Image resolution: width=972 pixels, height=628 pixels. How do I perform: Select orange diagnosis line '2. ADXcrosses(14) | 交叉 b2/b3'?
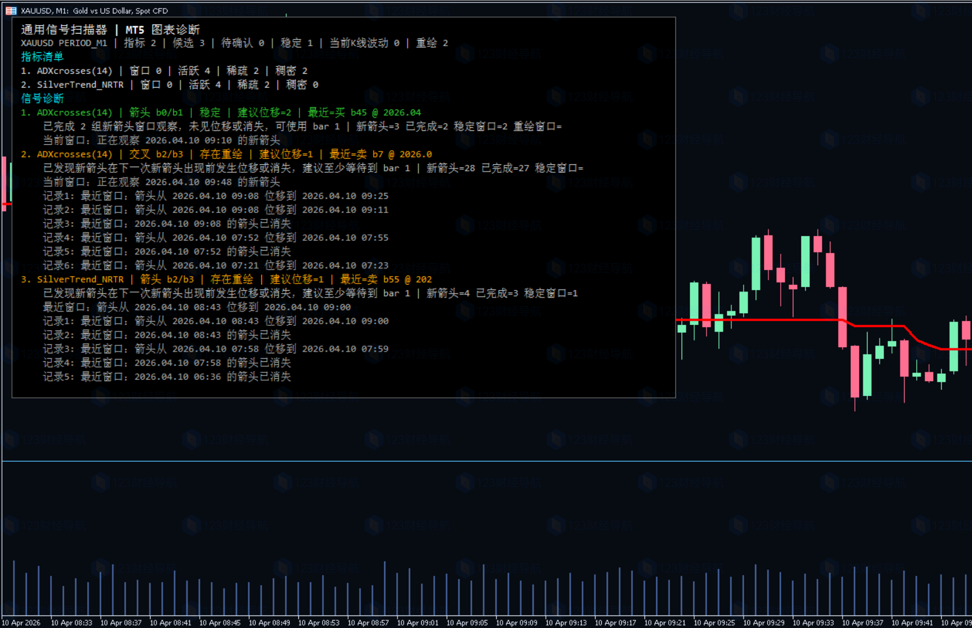pyautogui.click(x=226, y=154)
